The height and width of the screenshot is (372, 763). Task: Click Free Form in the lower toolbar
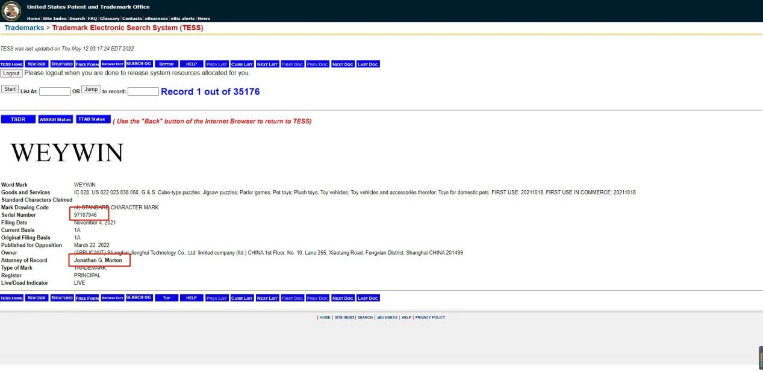pos(87,298)
